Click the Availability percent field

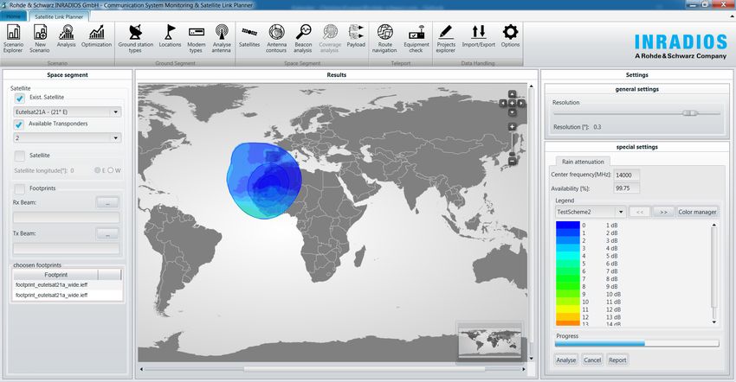pyautogui.click(x=626, y=188)
